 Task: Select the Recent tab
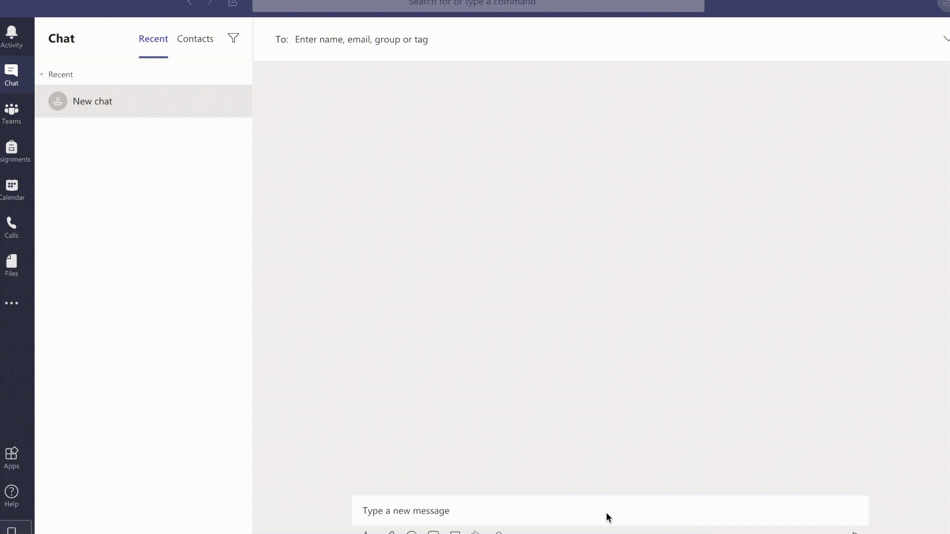[x=153, y=39]
